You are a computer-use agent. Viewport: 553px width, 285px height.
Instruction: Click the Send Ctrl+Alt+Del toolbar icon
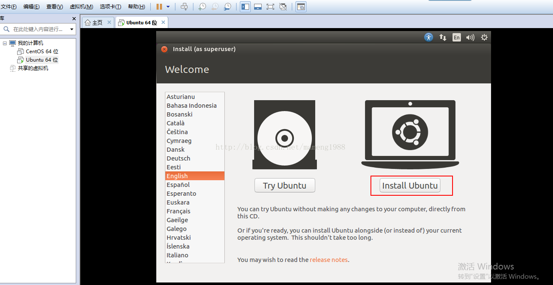184,7
